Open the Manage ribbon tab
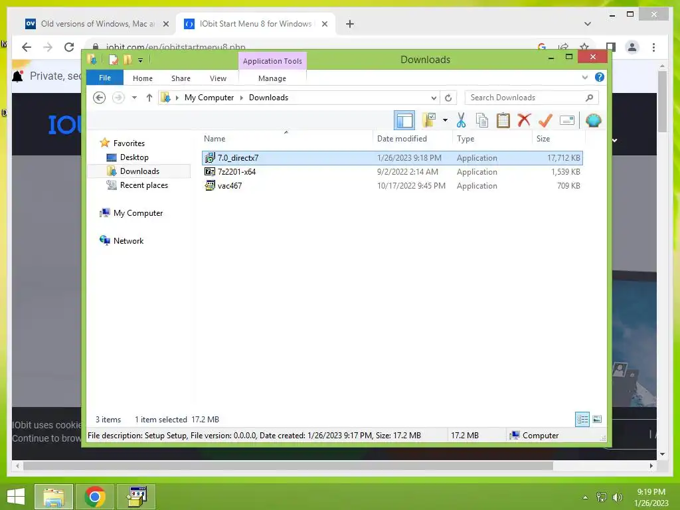The image size is (680, 510). [272, 78]
